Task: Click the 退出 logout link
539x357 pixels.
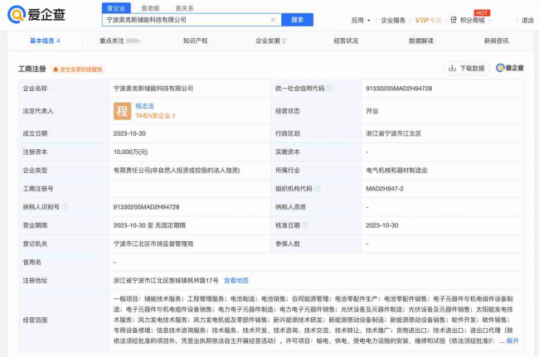Action: pos(527,20)
